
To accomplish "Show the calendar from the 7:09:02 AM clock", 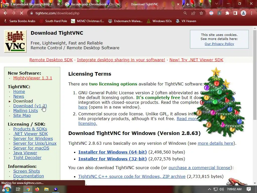I will tap(234, 189).
